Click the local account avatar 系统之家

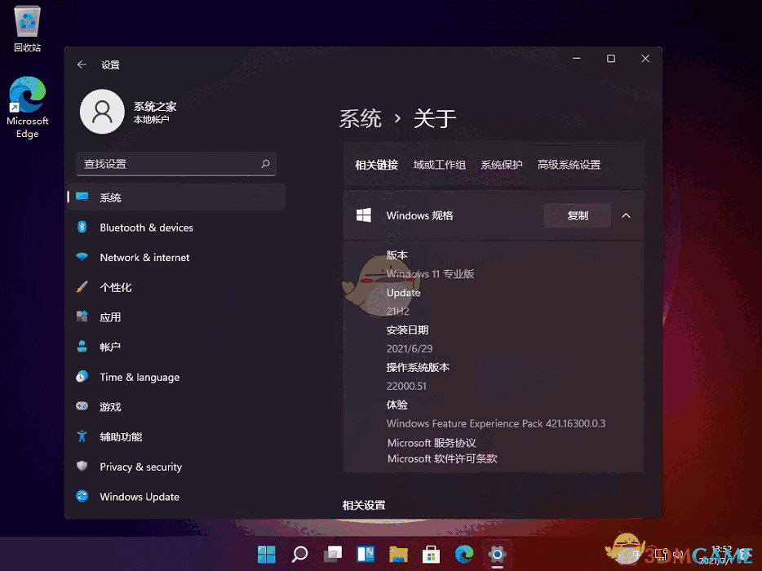pyautogui.click(x=102, y=111)
